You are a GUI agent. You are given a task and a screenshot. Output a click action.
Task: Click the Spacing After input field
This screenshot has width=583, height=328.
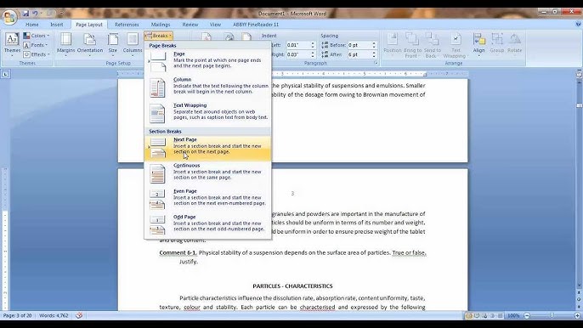click(359, 54)
